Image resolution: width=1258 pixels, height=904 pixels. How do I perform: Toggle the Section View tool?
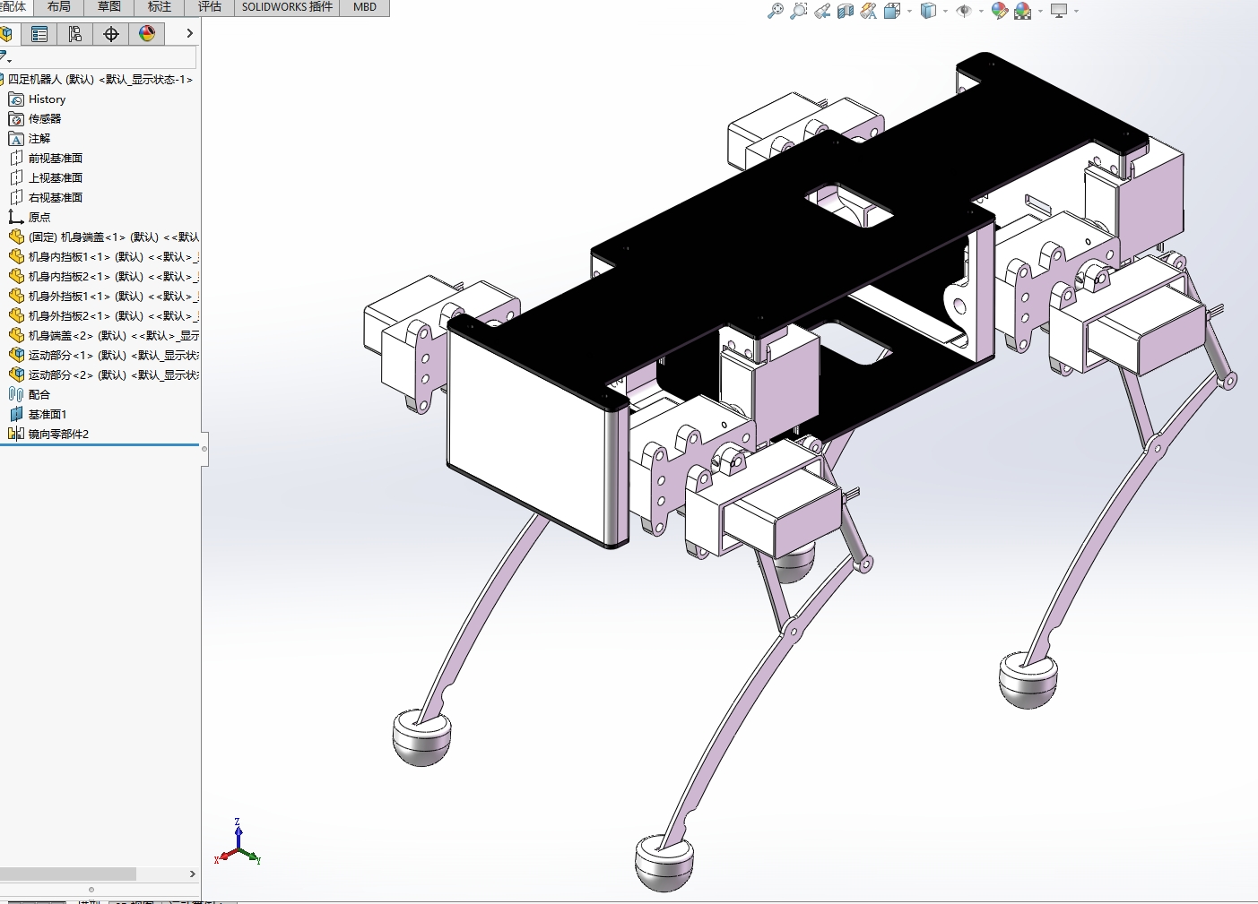click(846, 11)
